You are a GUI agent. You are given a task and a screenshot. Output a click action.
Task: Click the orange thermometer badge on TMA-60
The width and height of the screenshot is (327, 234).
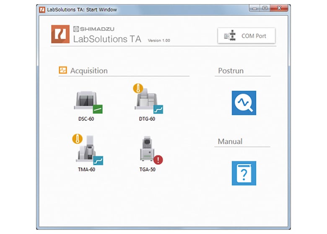(78, 139)
